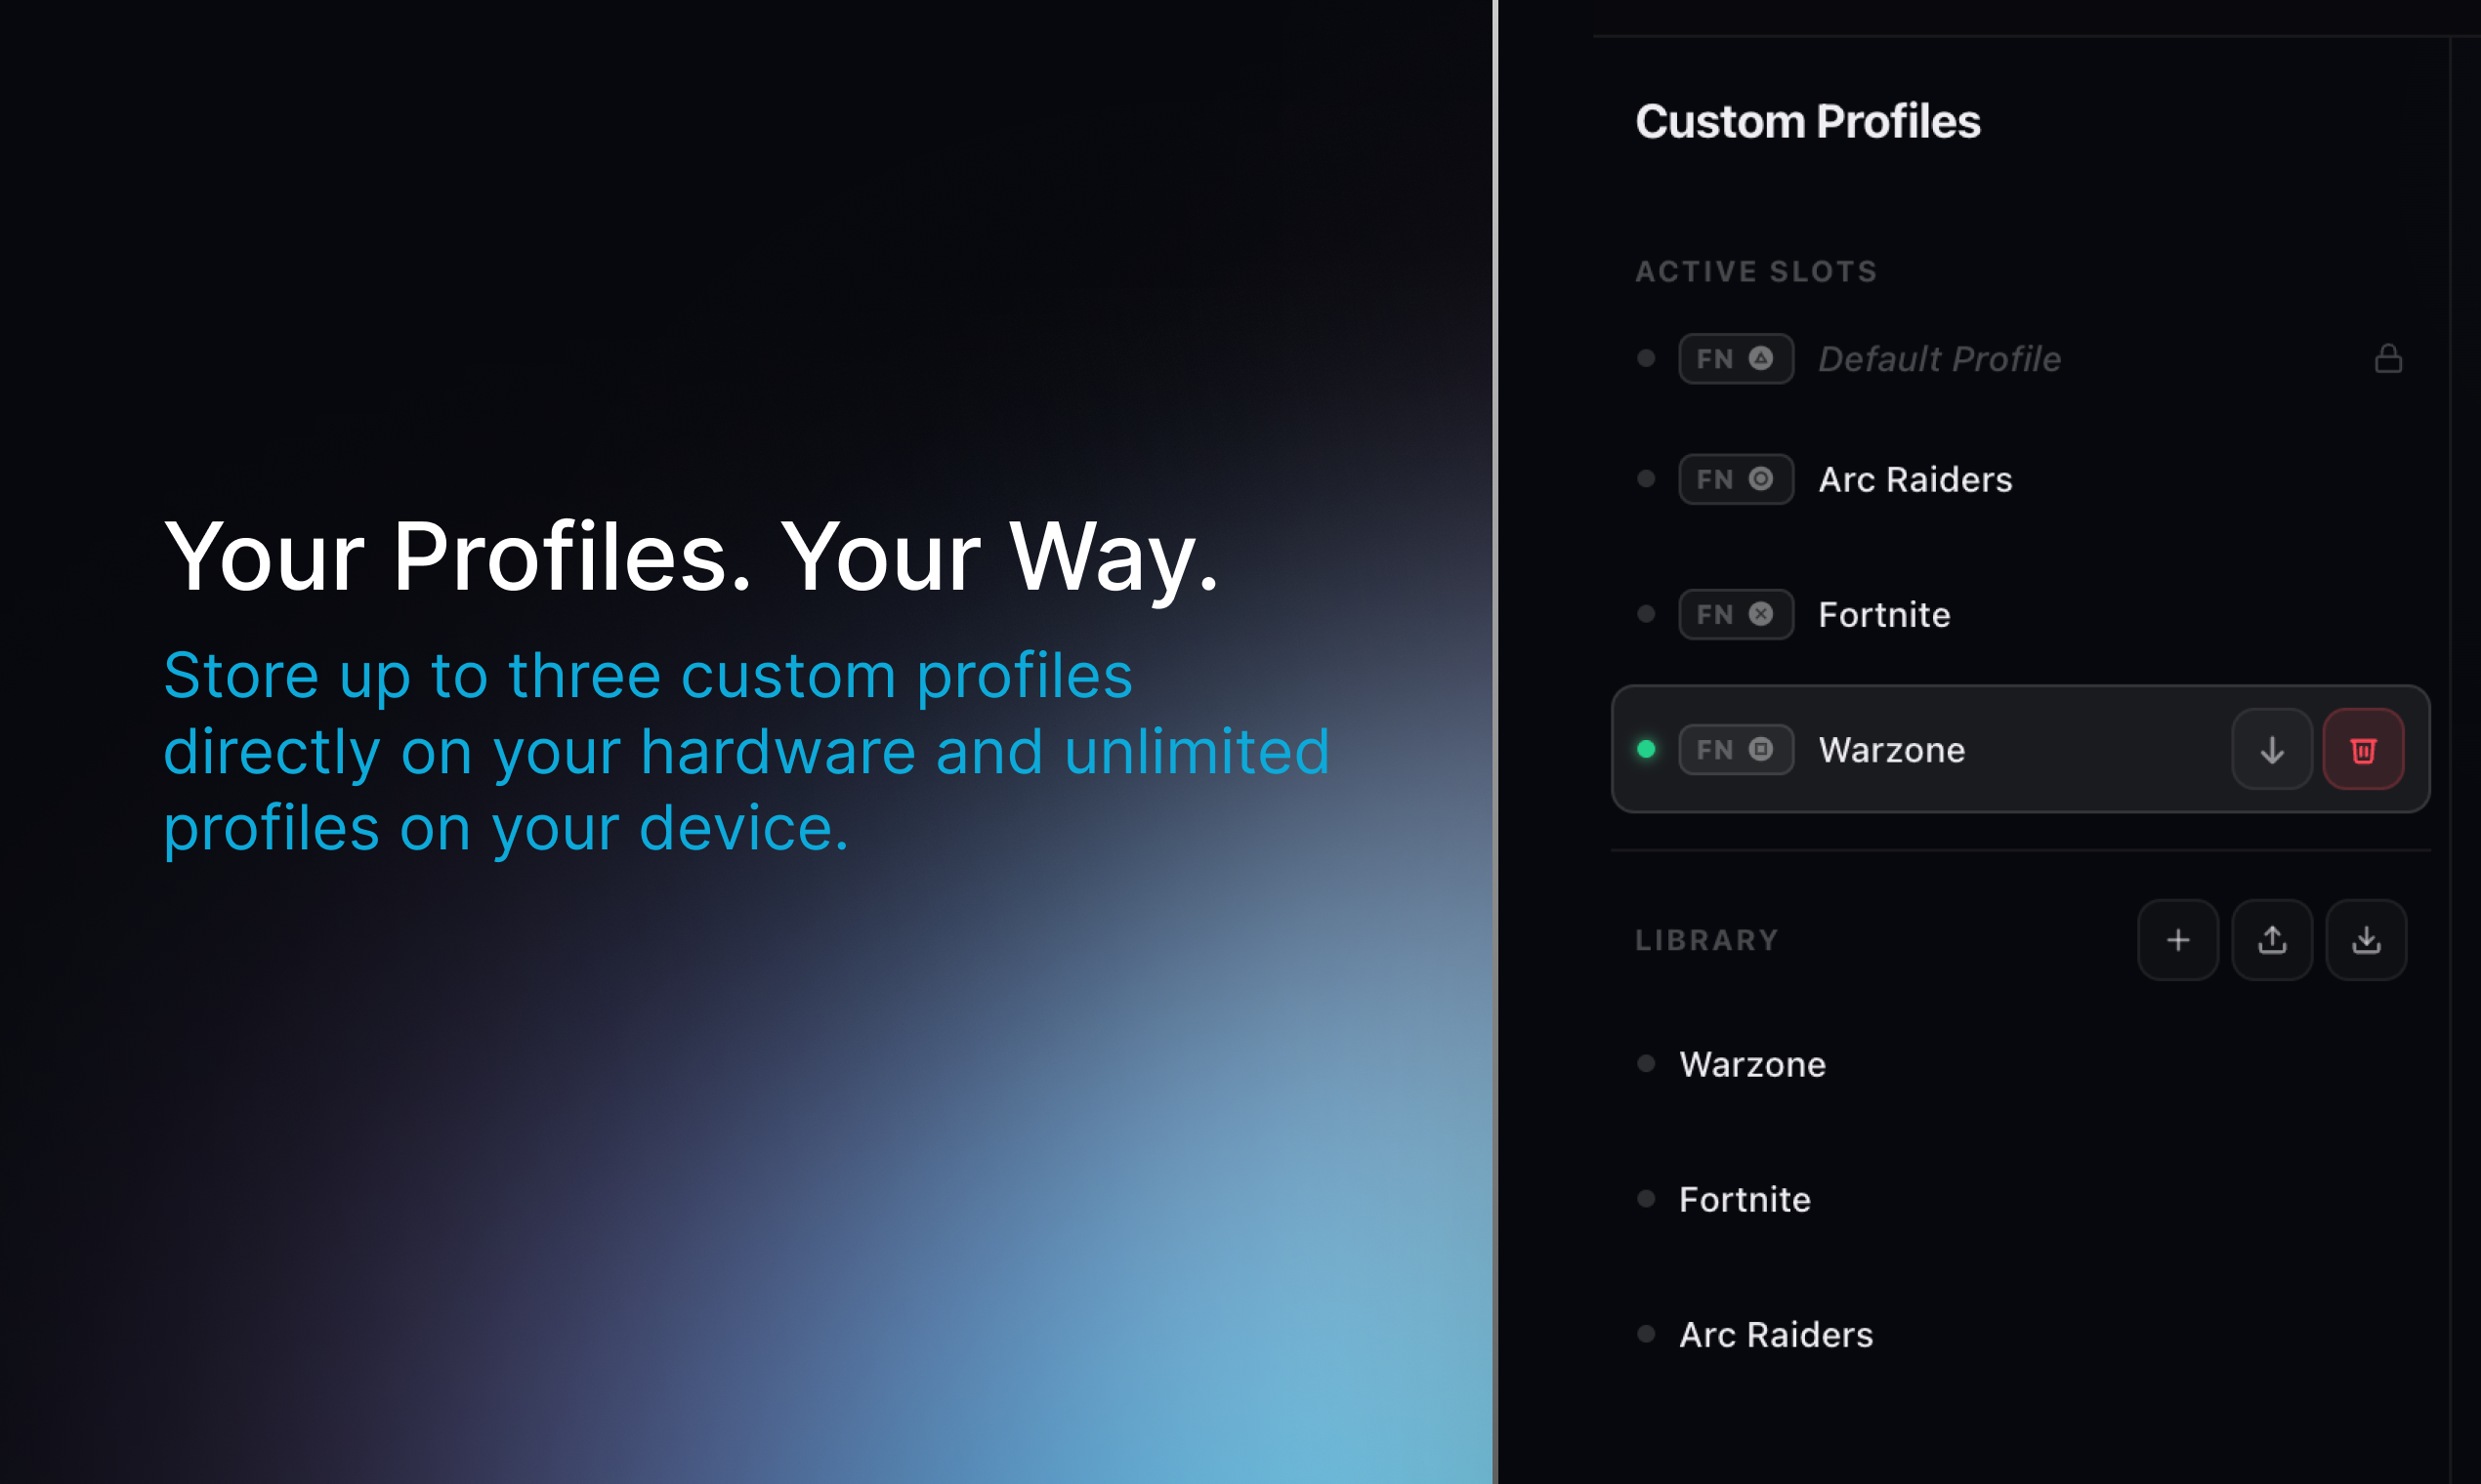Open the Warzone entry in the Library
2481x1484 pixels.
(1751, 1064)
